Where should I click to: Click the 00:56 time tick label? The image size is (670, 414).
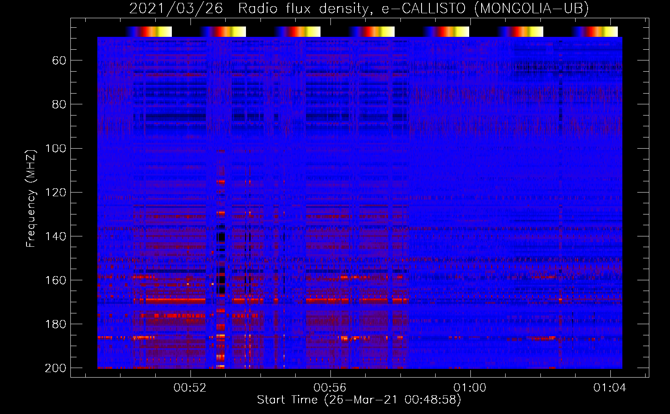[x=330, y=388]
